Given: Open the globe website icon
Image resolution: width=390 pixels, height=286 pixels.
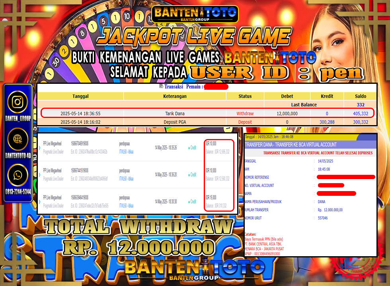Looking at the screenshot, I should 18,139.
